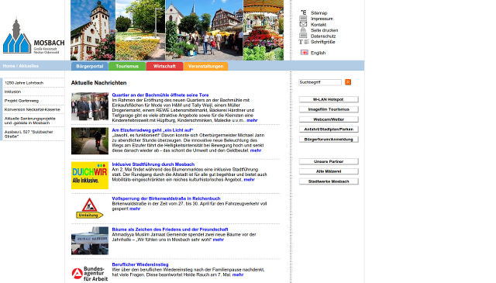Click the Bachmühle opening photo thumbnail
The image size is (496, 283).
(90, 106)
